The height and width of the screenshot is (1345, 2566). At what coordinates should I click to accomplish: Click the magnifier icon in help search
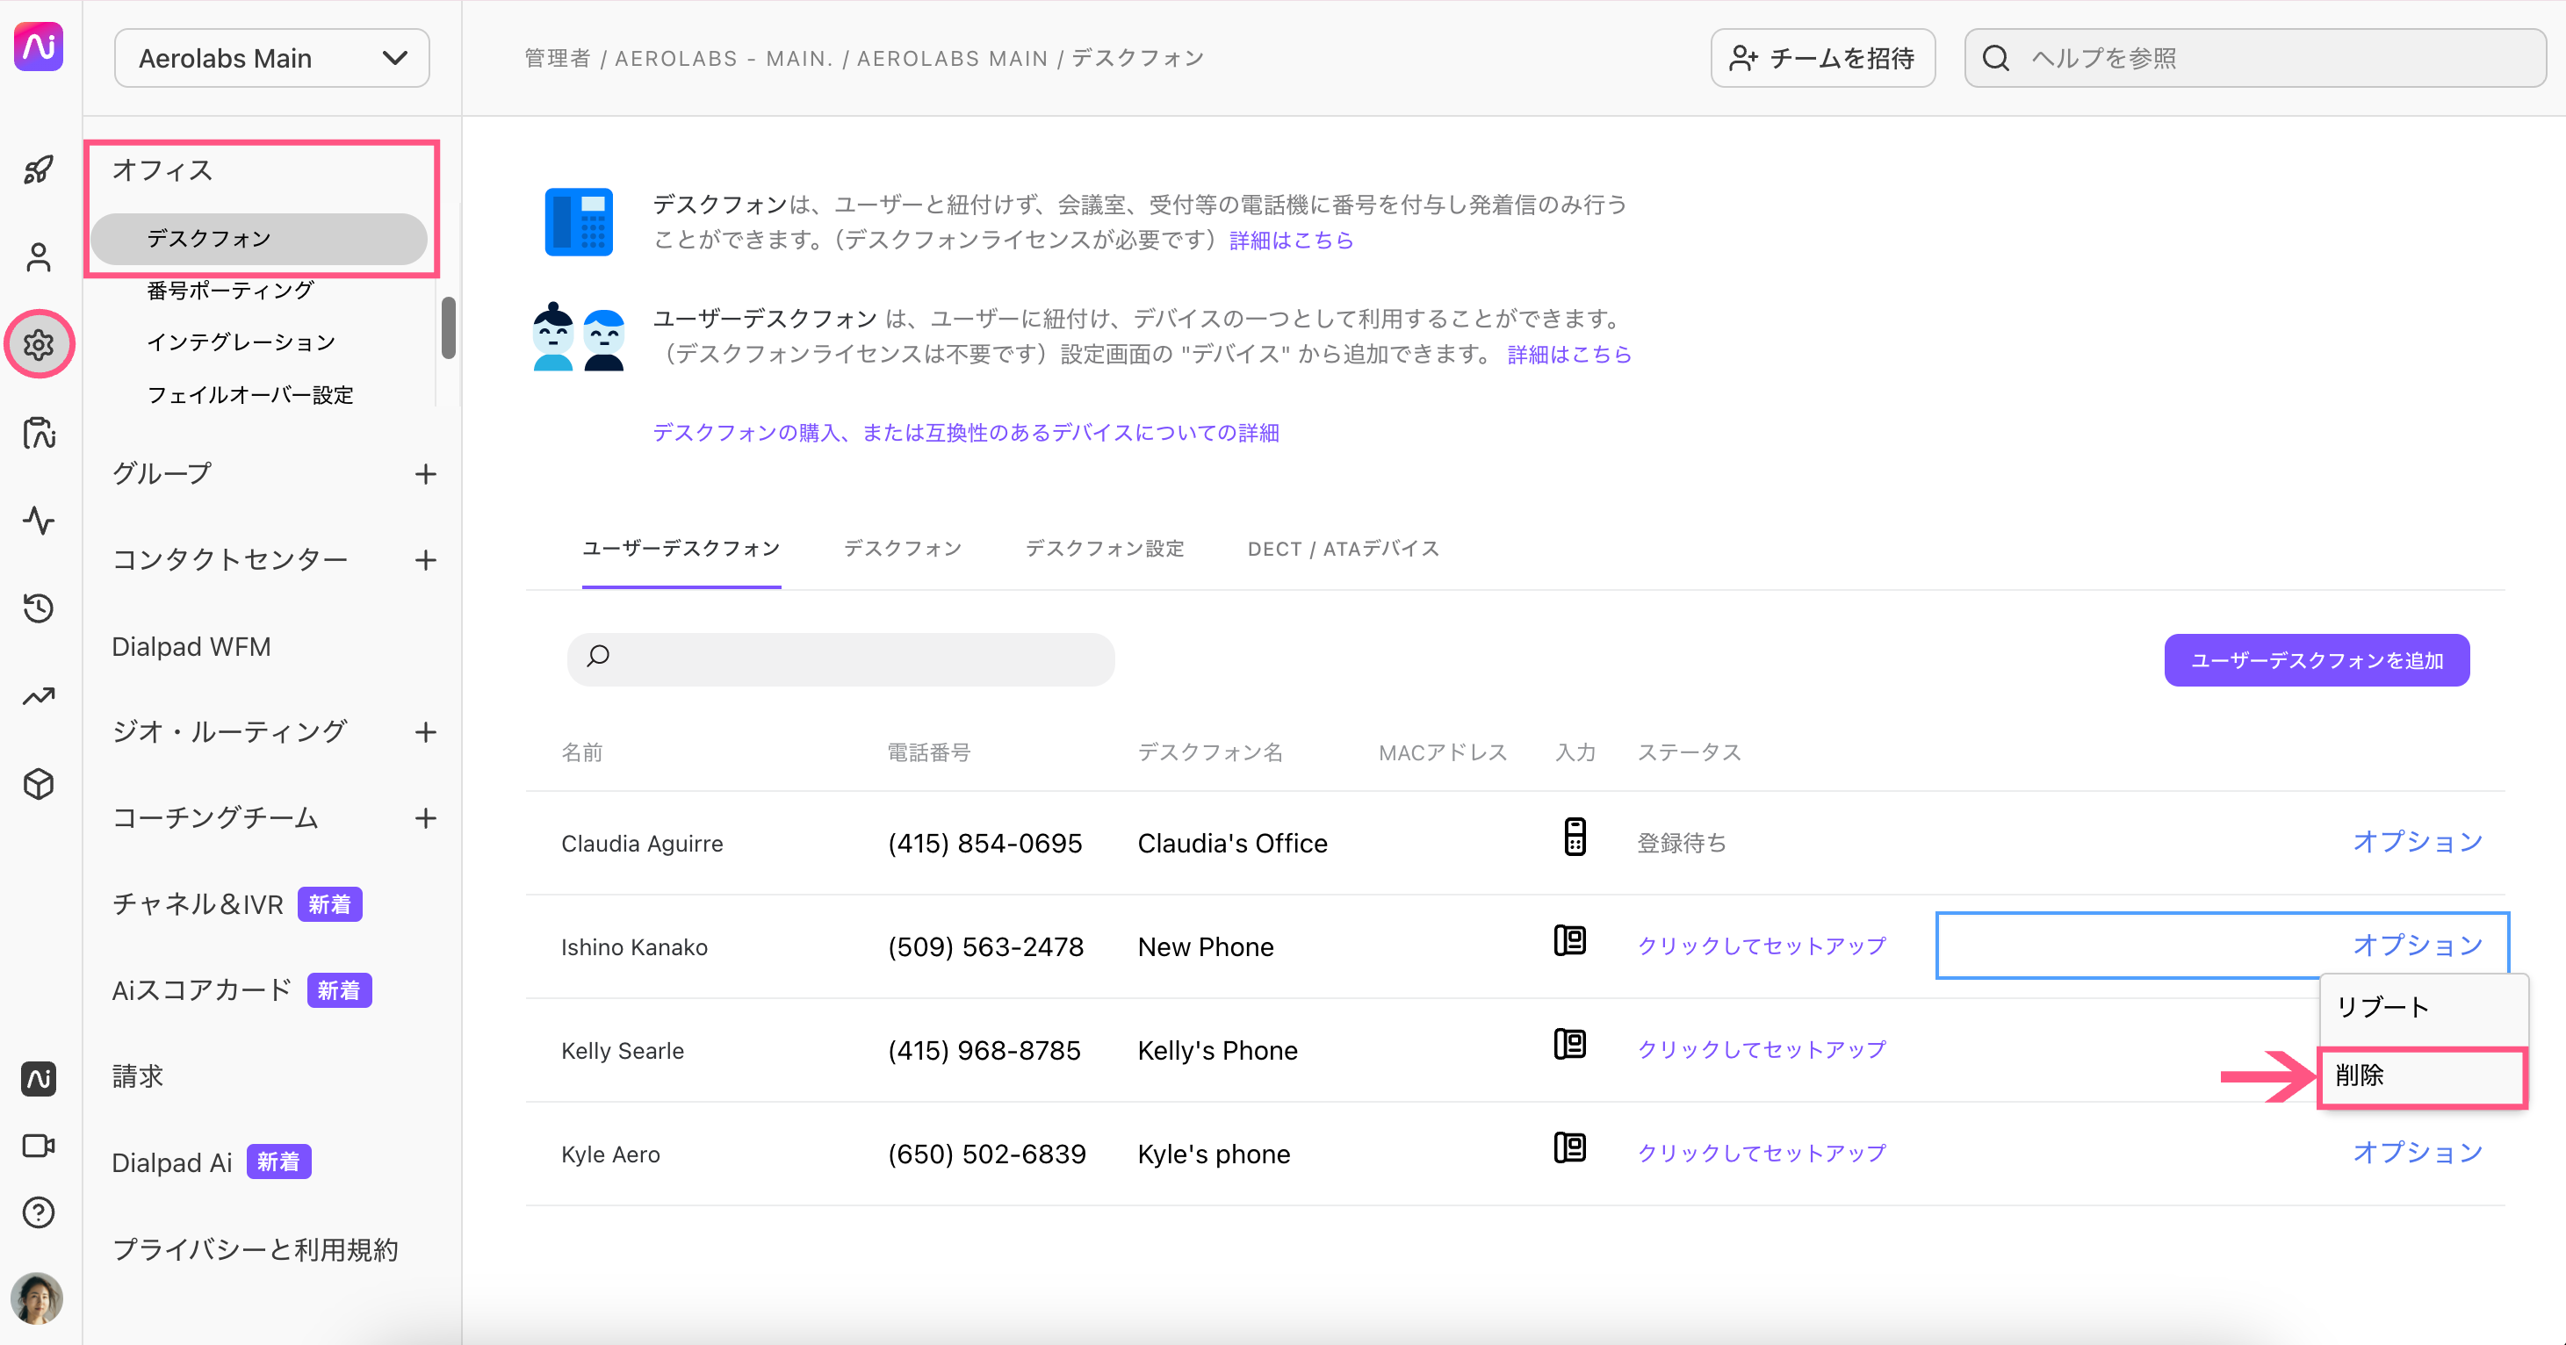coord(1996,58)
